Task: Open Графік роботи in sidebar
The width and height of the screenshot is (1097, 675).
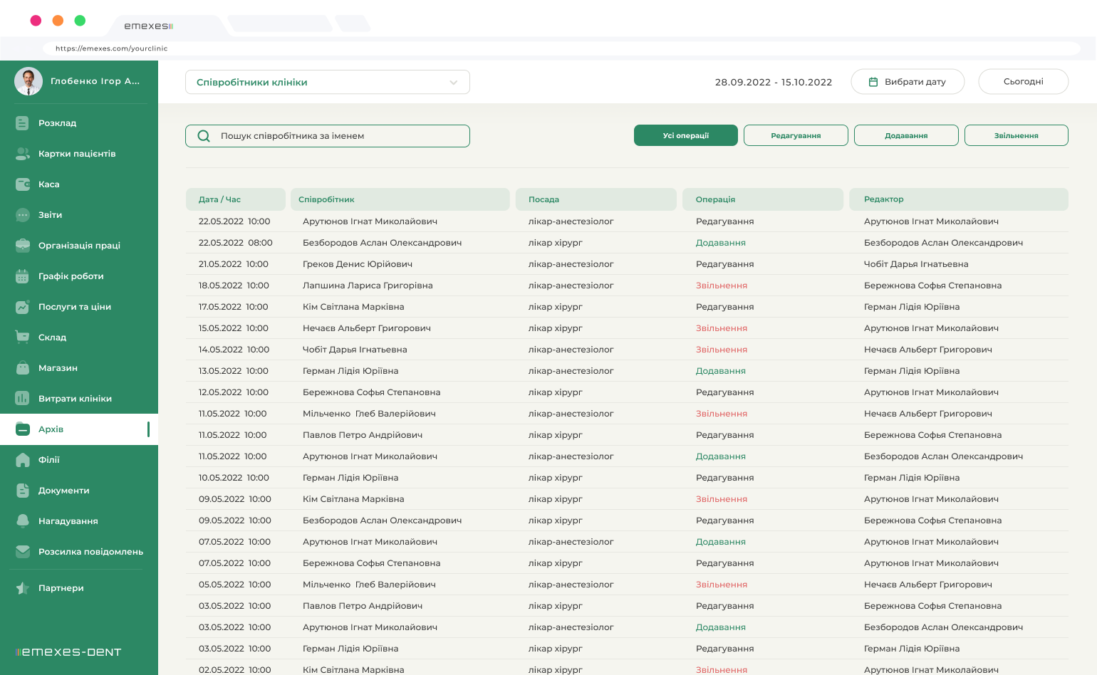Action: click(79, 276)
